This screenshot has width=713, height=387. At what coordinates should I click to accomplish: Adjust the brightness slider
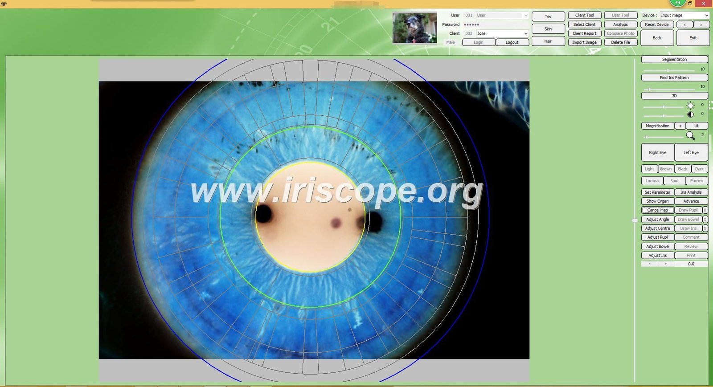664,107
